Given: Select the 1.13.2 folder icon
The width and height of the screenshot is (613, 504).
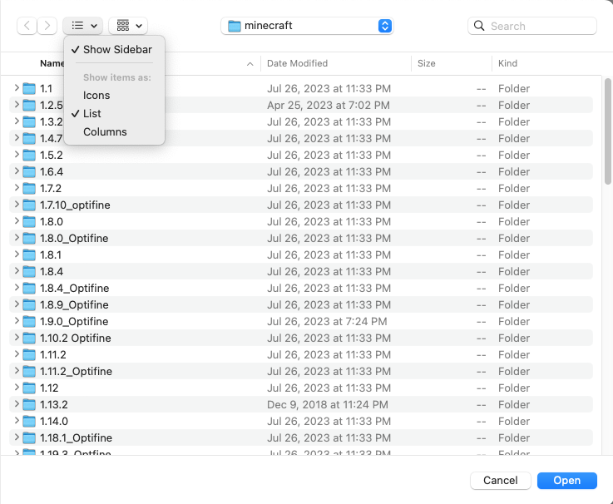Looking at the screenshot, I should pos(29,405).
